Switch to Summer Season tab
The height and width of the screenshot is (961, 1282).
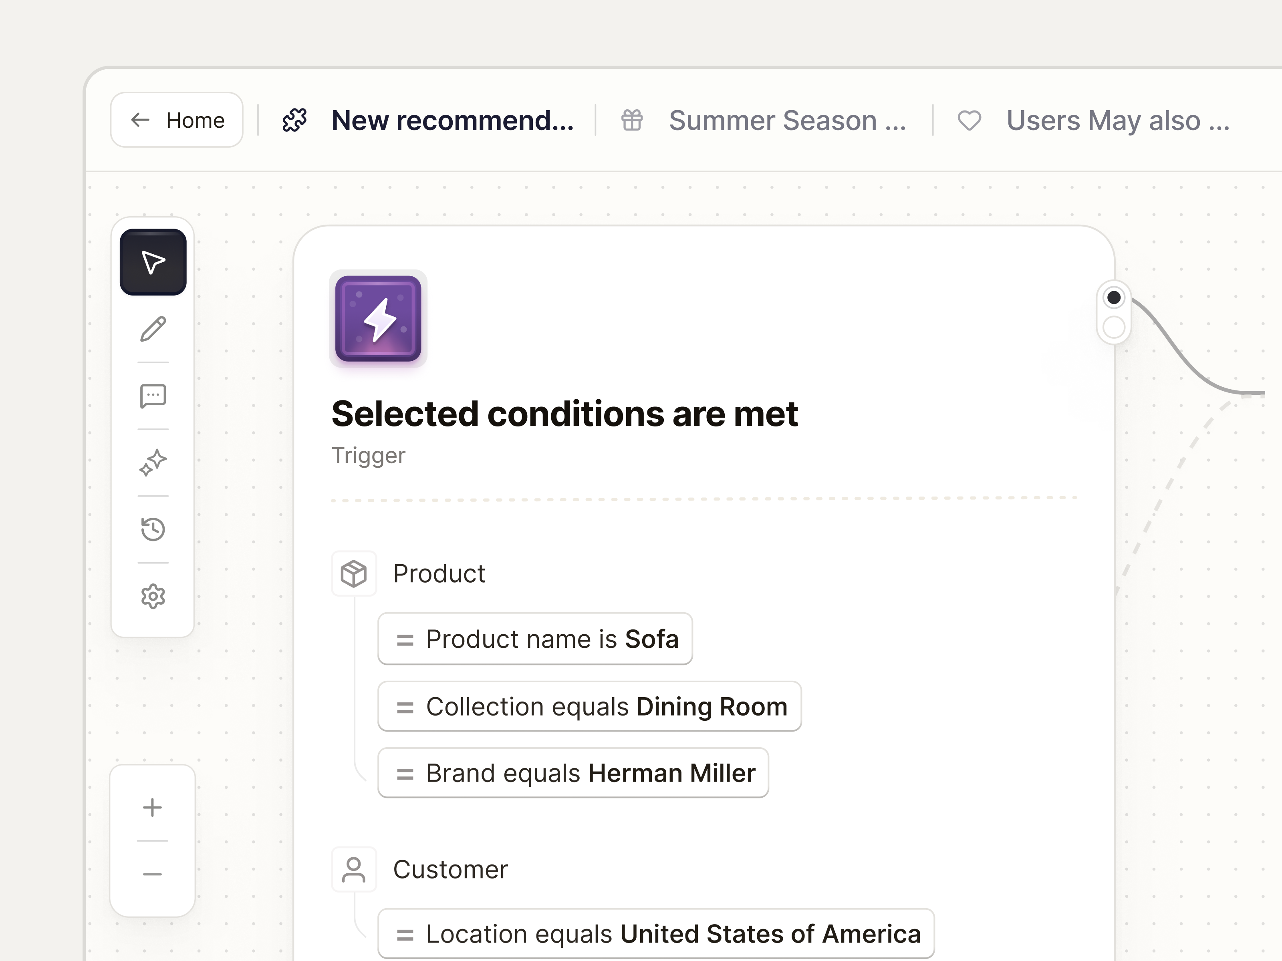(787, 121)
